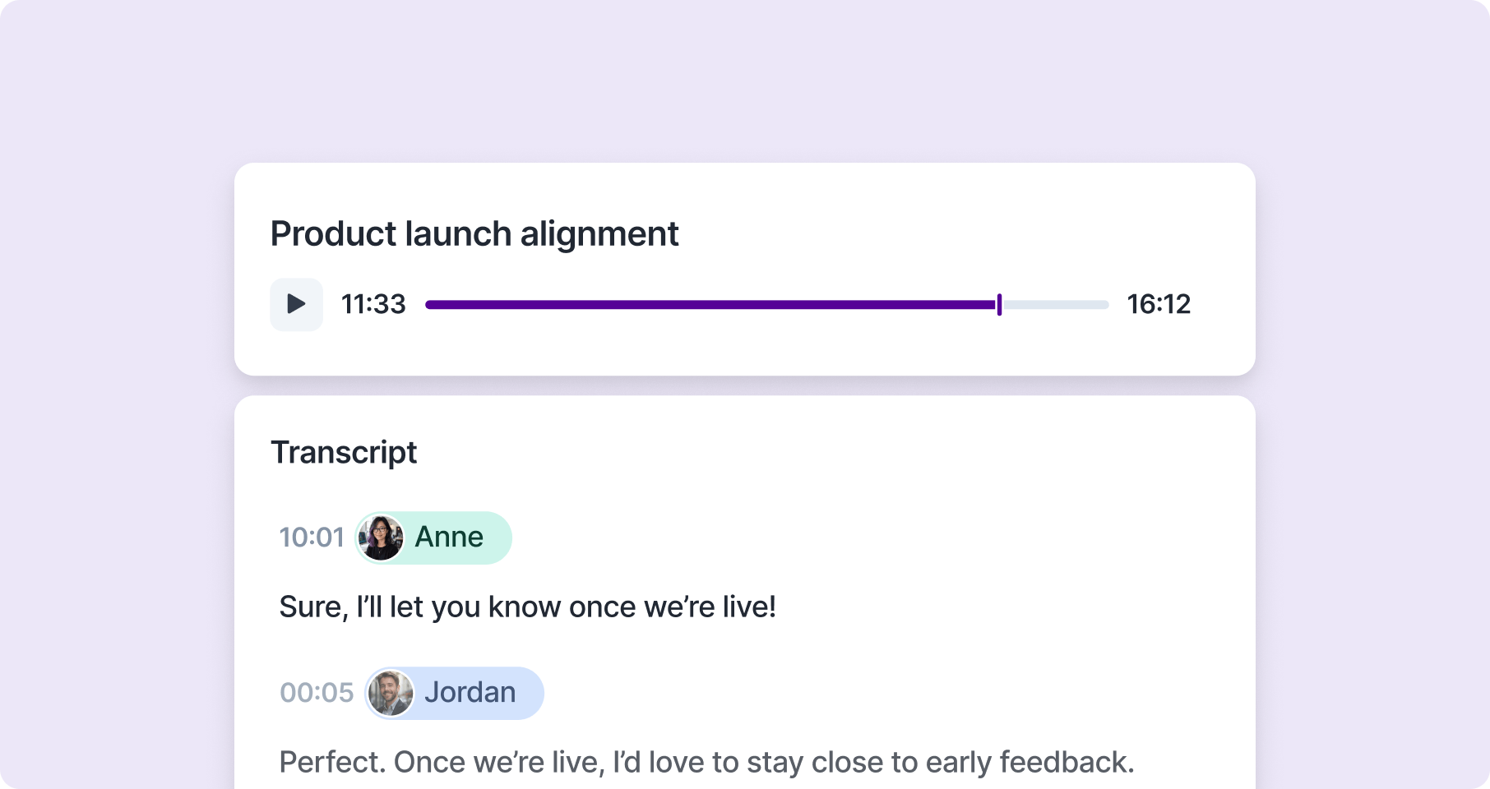Select the Anne speaker name label
The image size is (1490, 789).
(x=449, y=537)
